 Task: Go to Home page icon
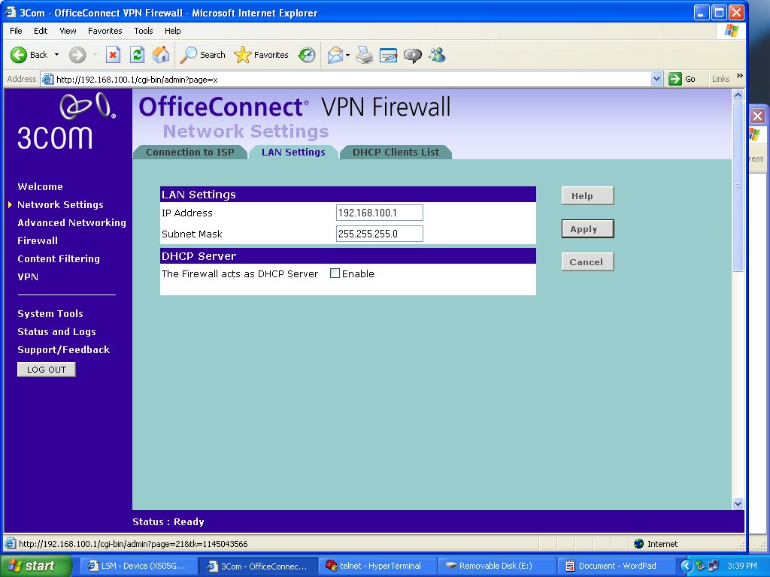pyautogui.click(x=161, y=55)
